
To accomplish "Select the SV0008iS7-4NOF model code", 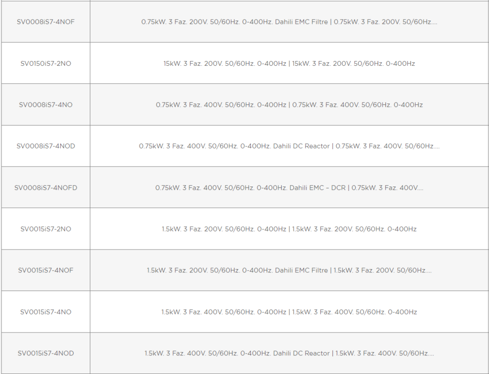I will point(45,22).
